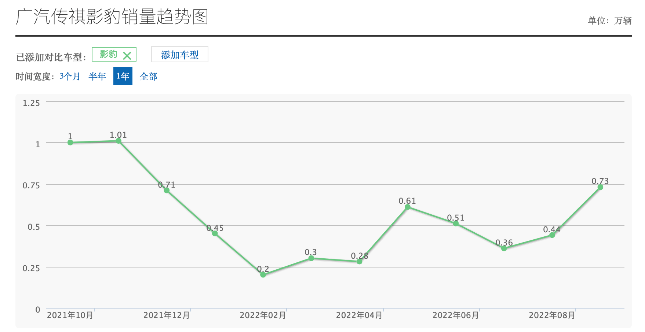Click the 2022年08月 axis label
The width and height of the screenshot is (645, 332).
[552, 315]
